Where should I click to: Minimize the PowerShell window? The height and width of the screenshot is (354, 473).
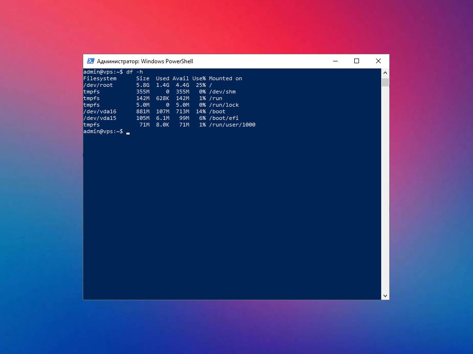pyautogui.click(x=335, y=61)
